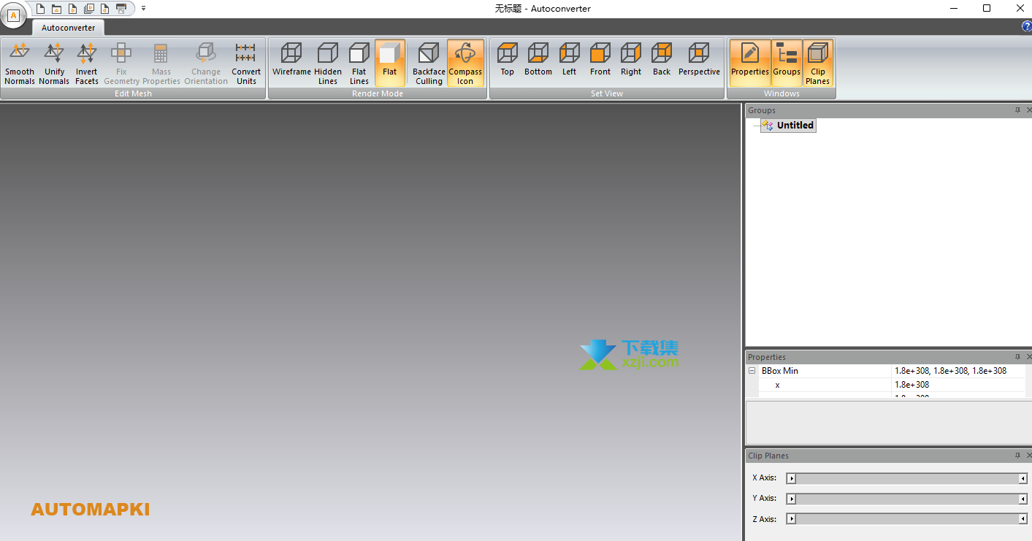Toggle Backface Culling on or off
The image size is (1032, 541).
(x=428, y=62)
